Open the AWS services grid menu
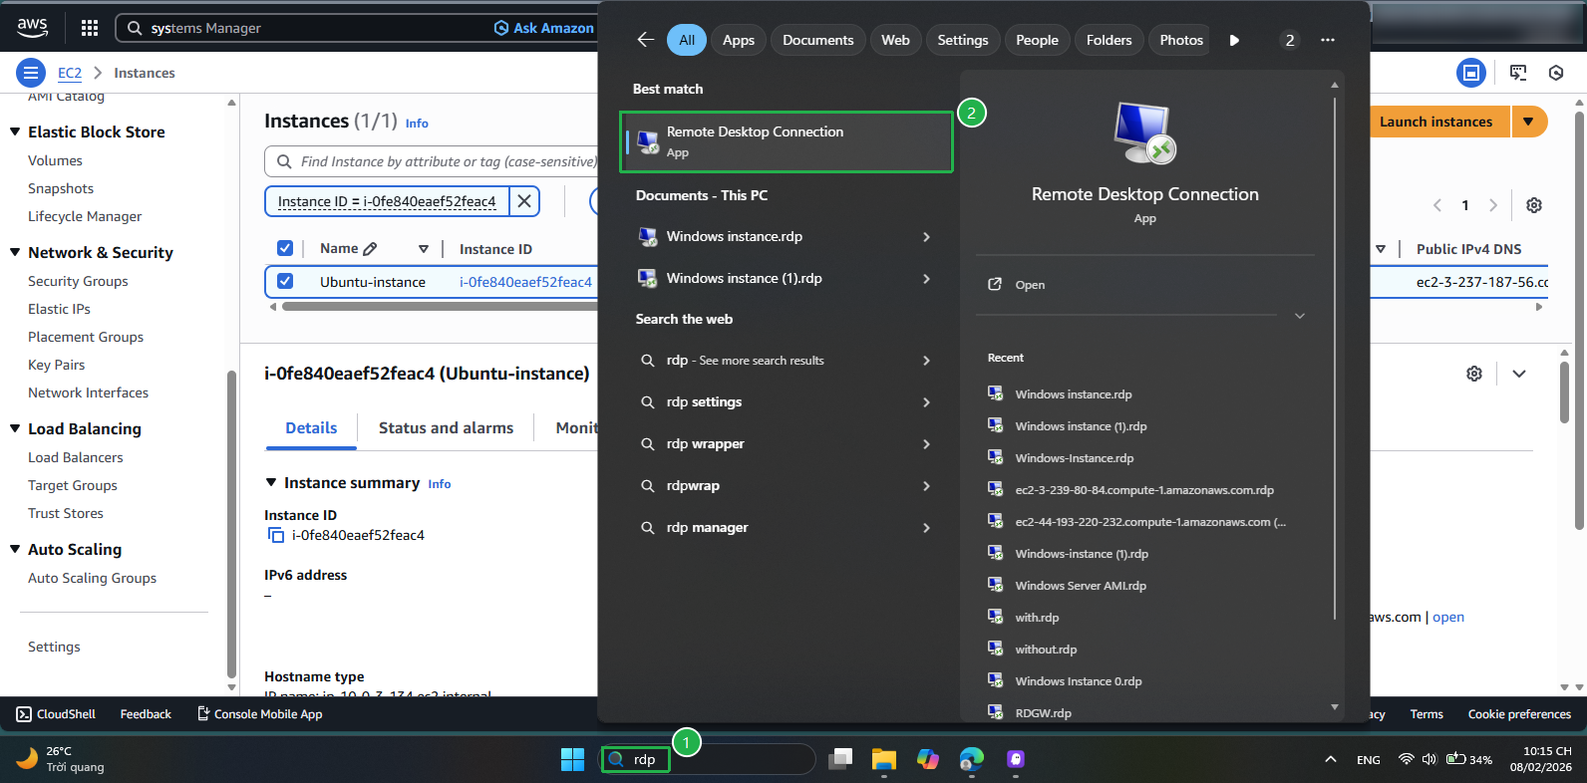The image size is (1587, 783). 90,28
